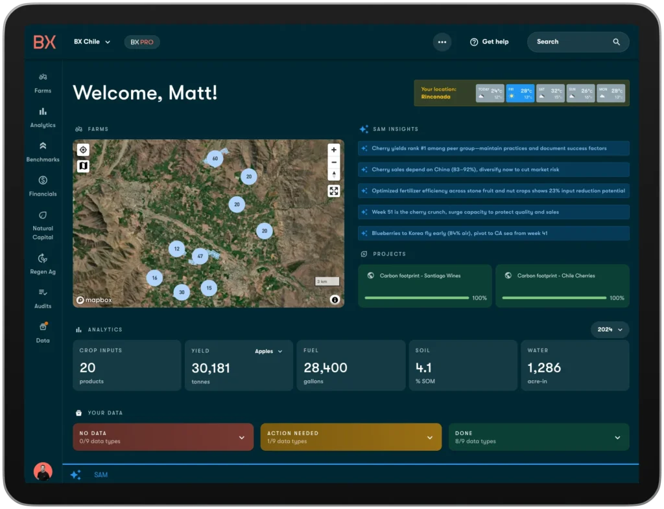664x509 pixels.
Task: Open the BX Chile organization dropdown
Action: [x=92, y=42]
